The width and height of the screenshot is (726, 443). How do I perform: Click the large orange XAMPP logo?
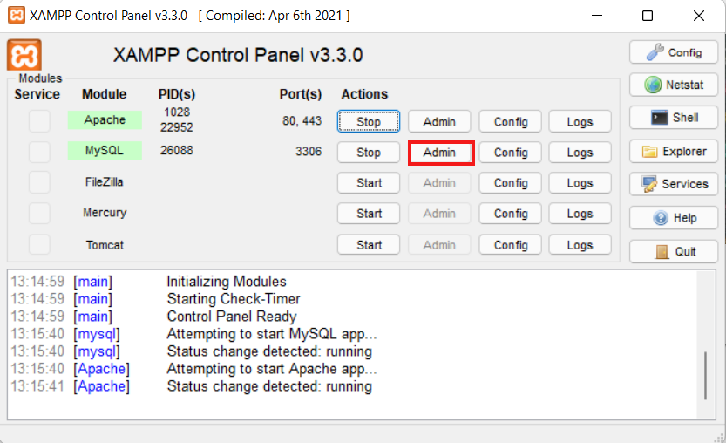coord(24,55)
